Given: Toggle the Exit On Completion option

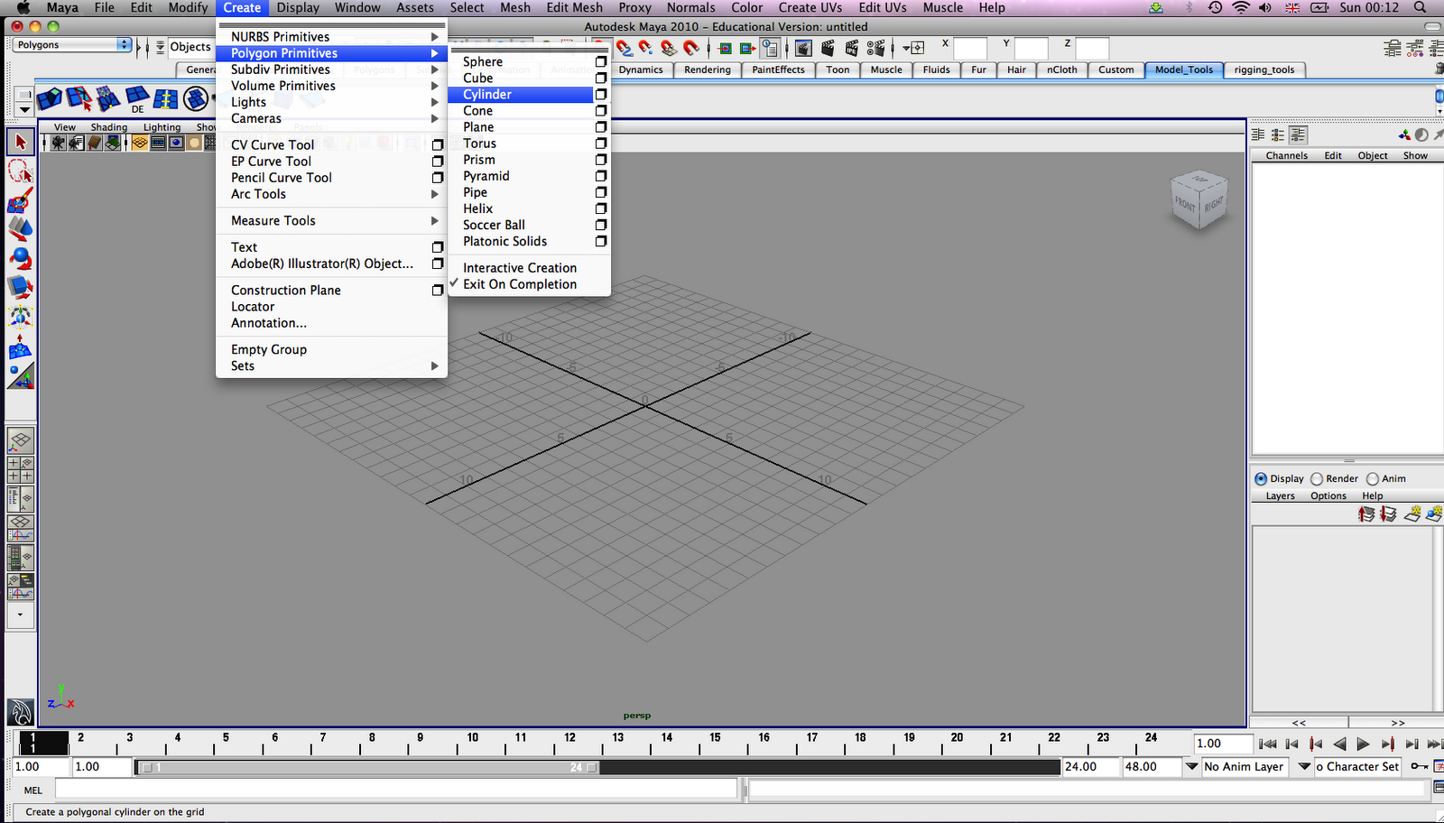Looking at the screenshot, I should 519,283.
